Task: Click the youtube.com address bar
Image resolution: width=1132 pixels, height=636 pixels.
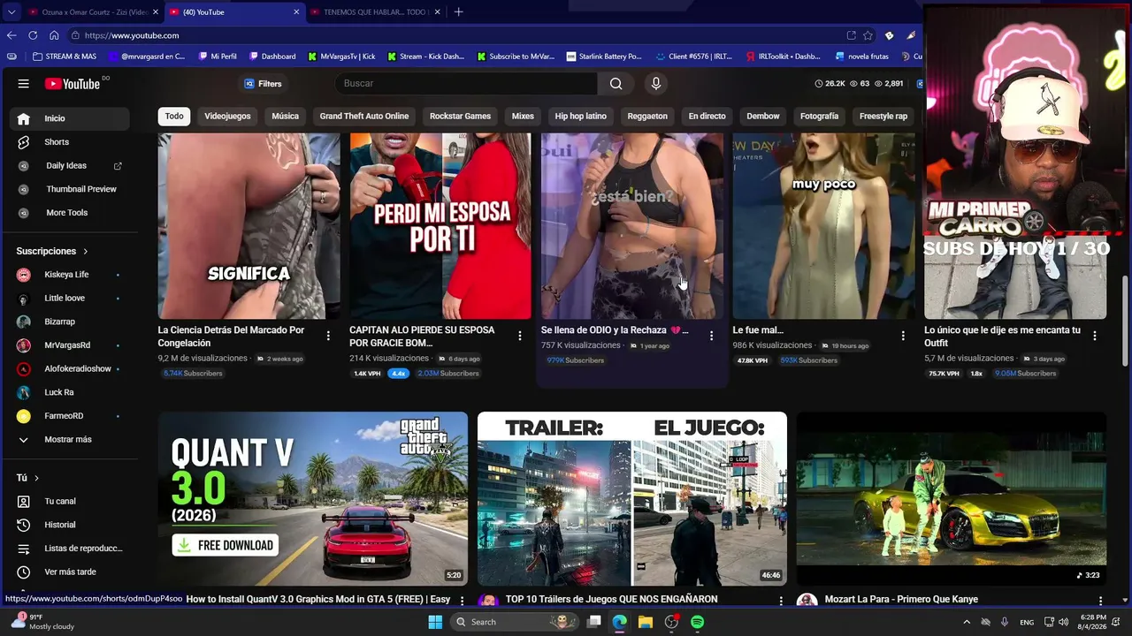Action: [455, 35]
